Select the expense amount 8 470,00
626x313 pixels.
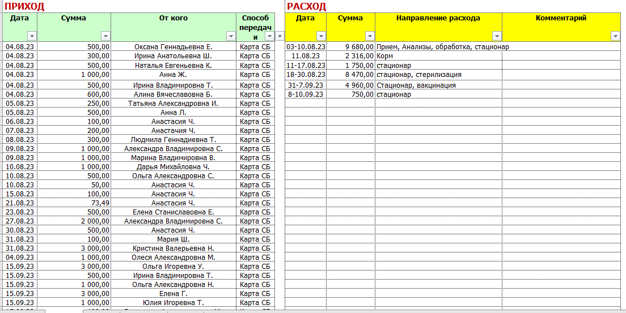tap(351, 74)
